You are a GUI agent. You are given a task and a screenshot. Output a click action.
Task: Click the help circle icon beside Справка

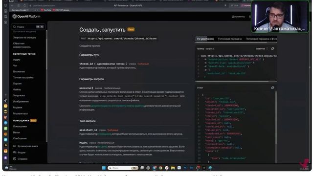(x=15, y=159)
